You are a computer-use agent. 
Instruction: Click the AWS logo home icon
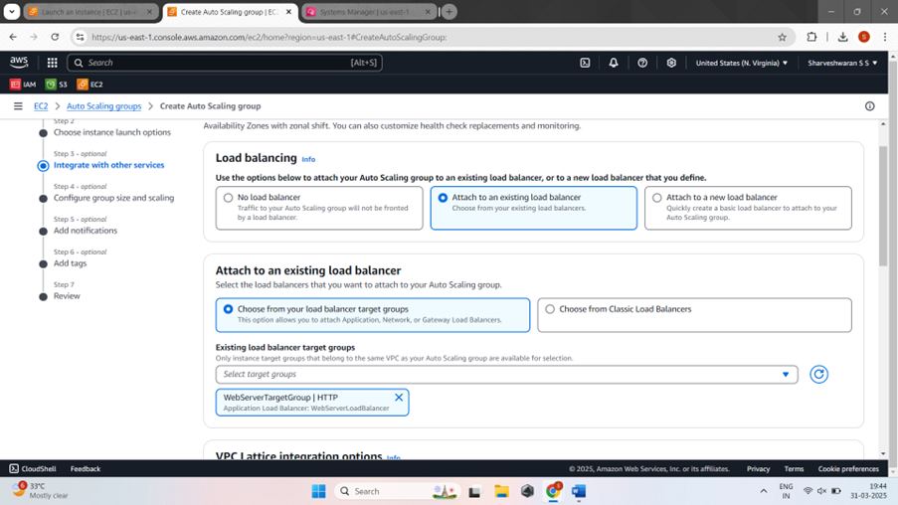pyautogui.click(x=19, y=62)
